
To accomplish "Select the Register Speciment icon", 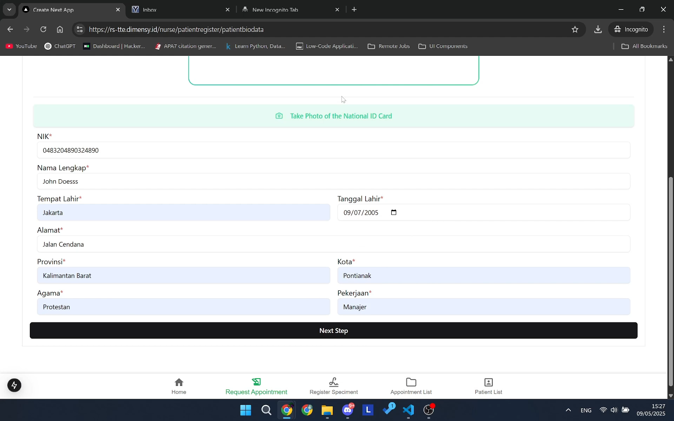I will 333,382.
